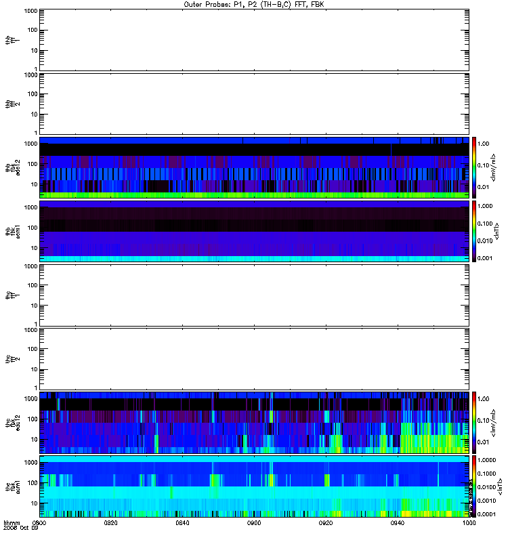The height and width of the screenshot is (542, 508).
Task: Click the 100 y-axis tick of thc fbk edc12
Action: point(33,419)
